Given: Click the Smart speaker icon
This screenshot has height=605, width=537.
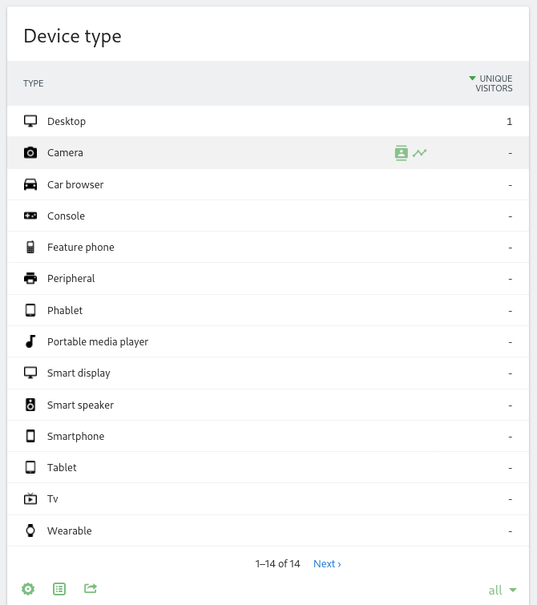Looking at the screenshot, I should (30, 405).
